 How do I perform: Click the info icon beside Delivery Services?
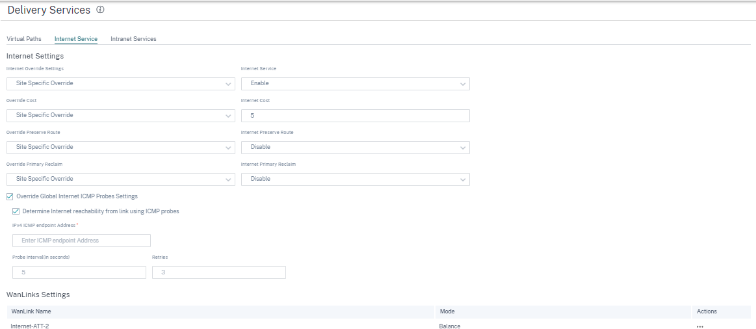coord(100,10)
